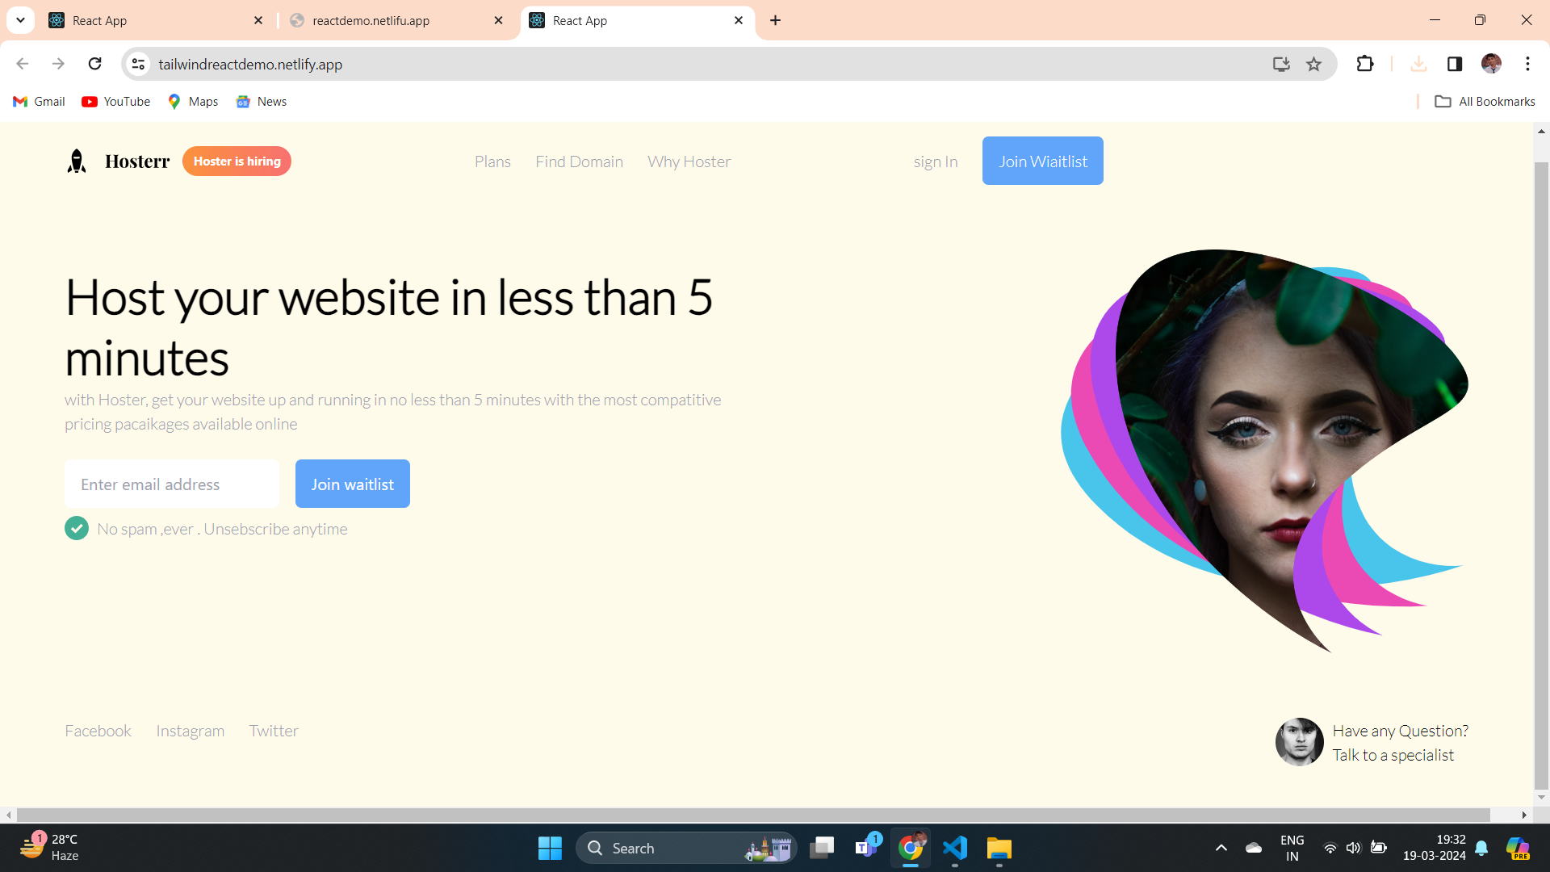This screenshot has width=1550, height=872.
Task: Click the Hosterr rocket logo icon
Action: point(77,161)
